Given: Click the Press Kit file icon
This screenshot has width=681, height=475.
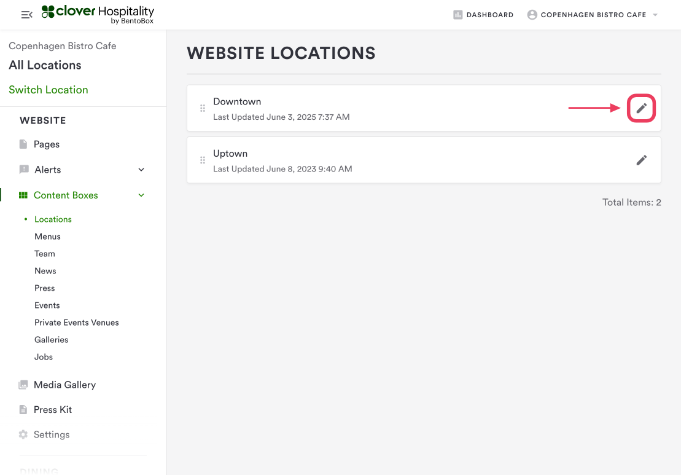Looking at the screenshot, I should (x=23, y=409).
